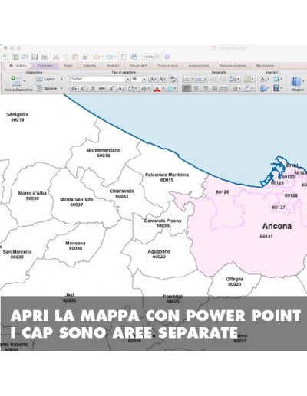The height and width of the screenshot is (396, 307).
Task: Apply bold with the G button
Action: coord(74,88)
